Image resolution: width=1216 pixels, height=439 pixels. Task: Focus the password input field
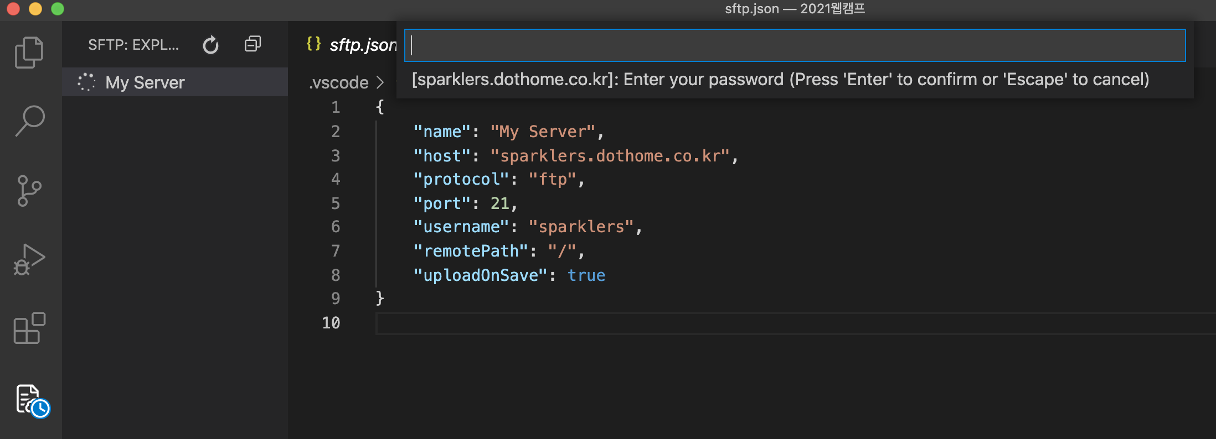point(795,45)
